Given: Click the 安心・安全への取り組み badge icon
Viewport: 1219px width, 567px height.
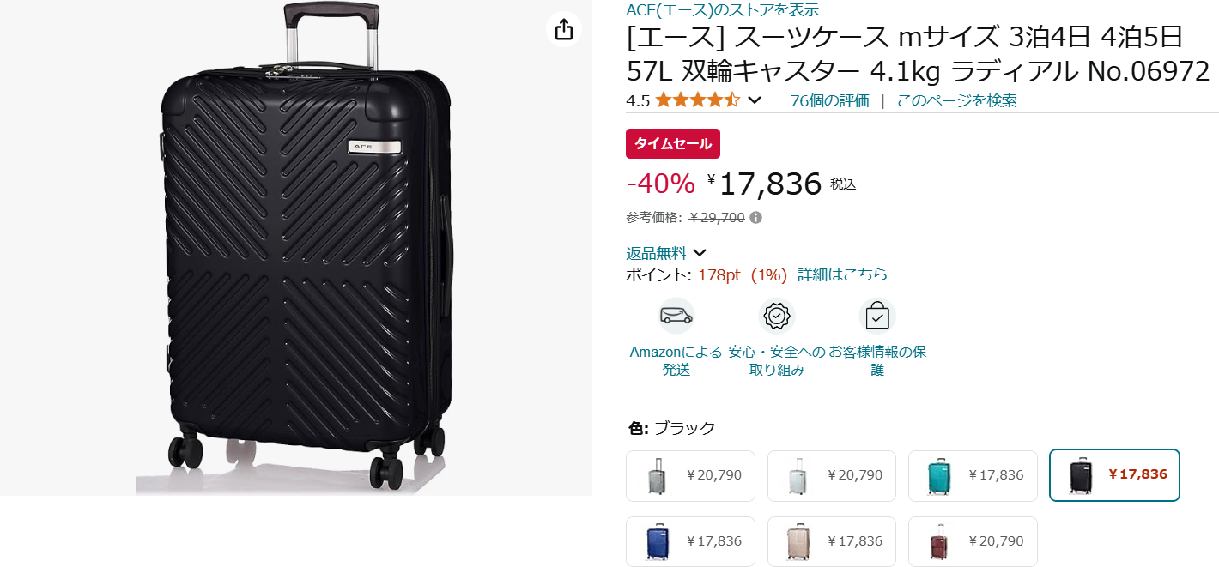Looking at the screenshot, I should pos(776,316).
